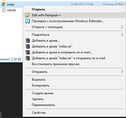This screenshot has height=118, width=126.
Task: Select the robots text file icon
Action: (x=4, y=10)
